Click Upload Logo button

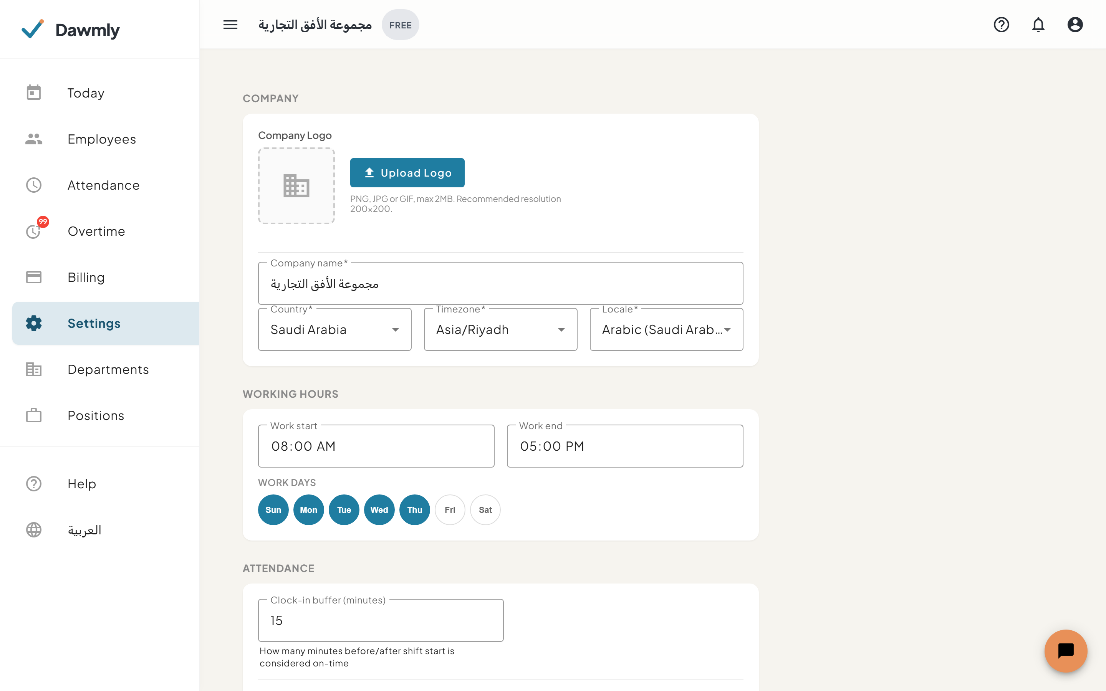pyautogui.click(x=407, y=173)
